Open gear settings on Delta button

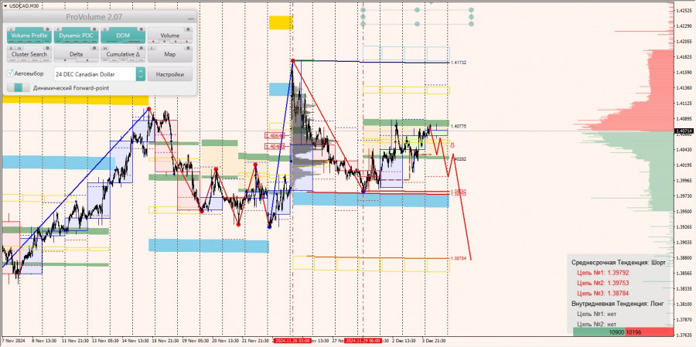[x=95, y=47]
